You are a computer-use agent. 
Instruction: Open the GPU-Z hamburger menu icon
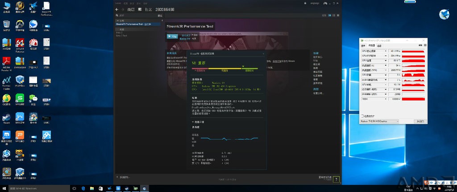[424, 45]
